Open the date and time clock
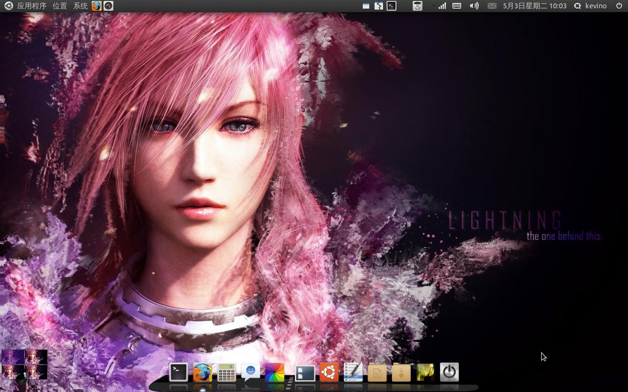The height and width of the screenshot is (392, 628). [x=535, y=6]
